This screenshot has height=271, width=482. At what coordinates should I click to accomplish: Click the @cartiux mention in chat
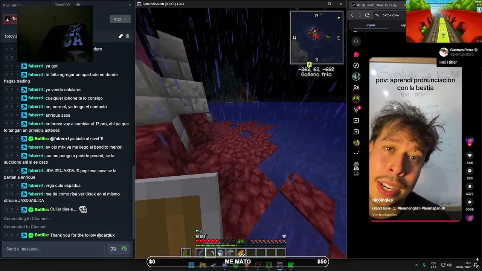pyautogui.click(x=106, y=235)
